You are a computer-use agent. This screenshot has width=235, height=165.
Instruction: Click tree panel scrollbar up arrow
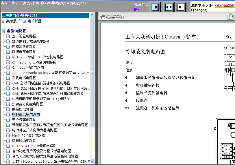(x=92, y=14)
